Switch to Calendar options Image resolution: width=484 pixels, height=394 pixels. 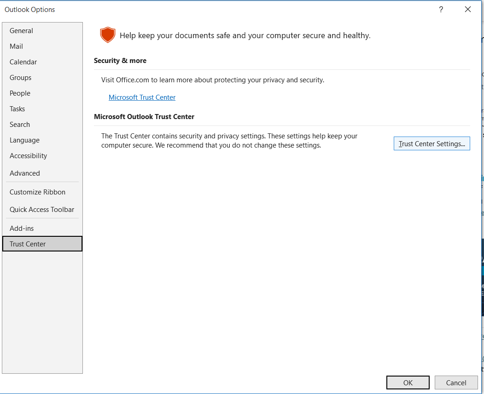[42, 62]
